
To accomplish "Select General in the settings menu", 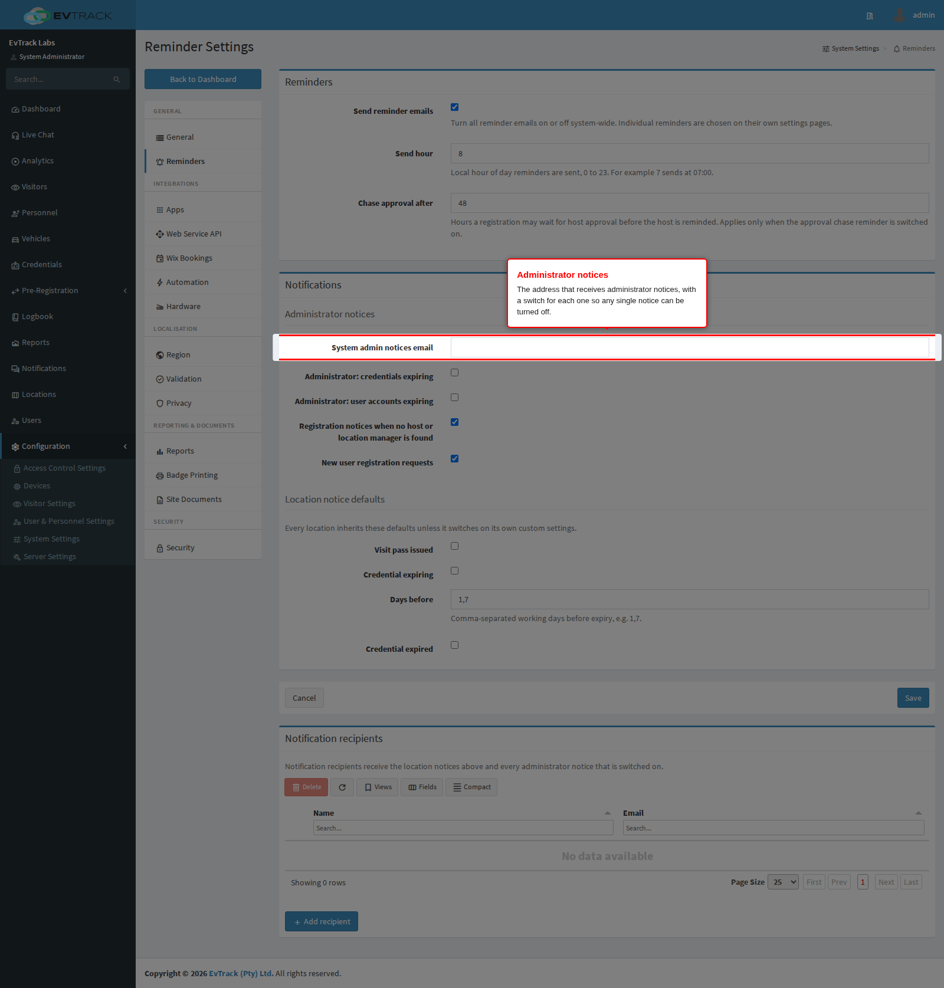I will click(204, 137).
